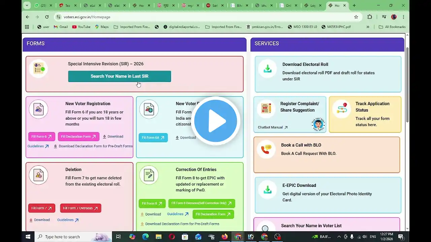
Task: Open the media control icon in Chrome toolbar
Action: click(x=384, y=17)
